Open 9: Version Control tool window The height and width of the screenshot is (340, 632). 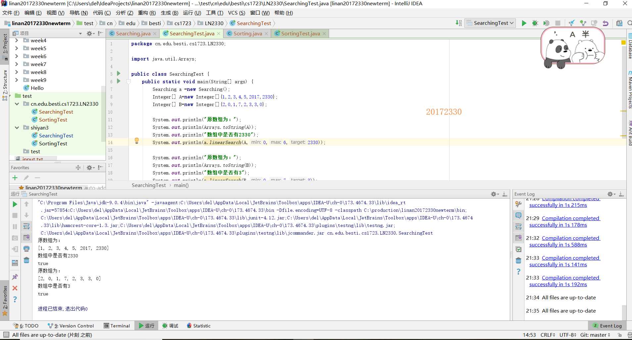pos(71,326)
